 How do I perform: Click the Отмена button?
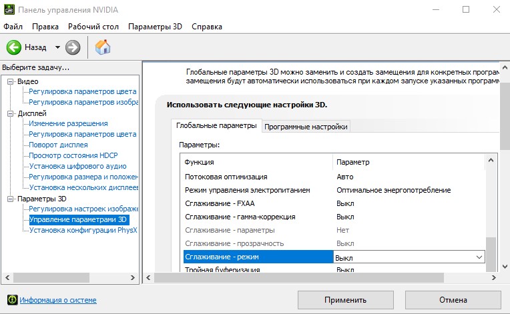click(453, 300)
